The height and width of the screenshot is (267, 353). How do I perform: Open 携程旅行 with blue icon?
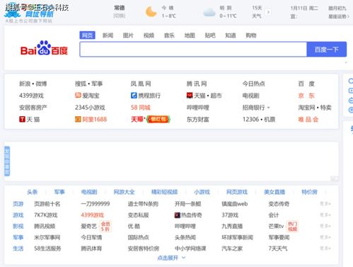pos(146,96)
